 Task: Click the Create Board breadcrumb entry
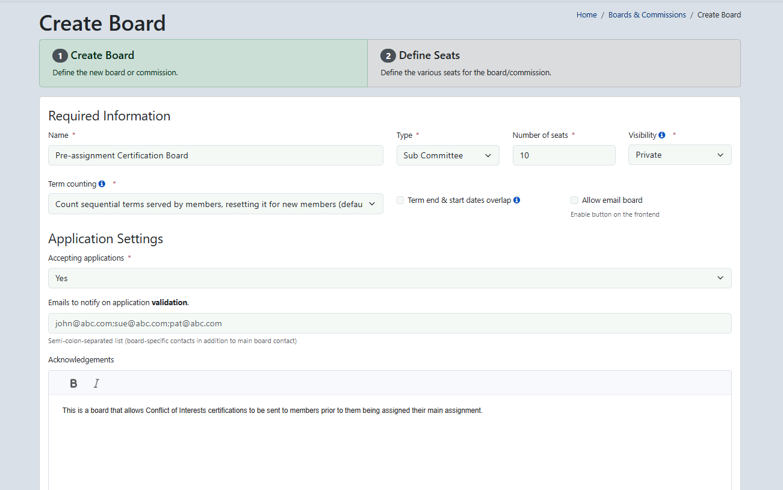tap(719, 14)
